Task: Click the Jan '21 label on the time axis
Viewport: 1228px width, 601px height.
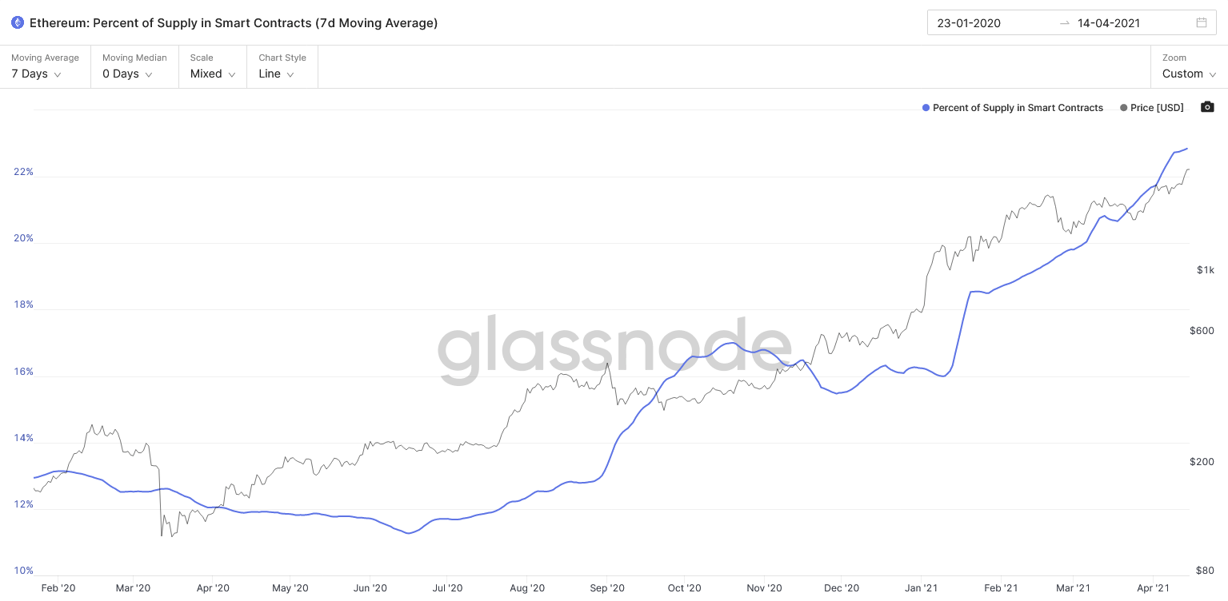Action: (x=921, y=588)
